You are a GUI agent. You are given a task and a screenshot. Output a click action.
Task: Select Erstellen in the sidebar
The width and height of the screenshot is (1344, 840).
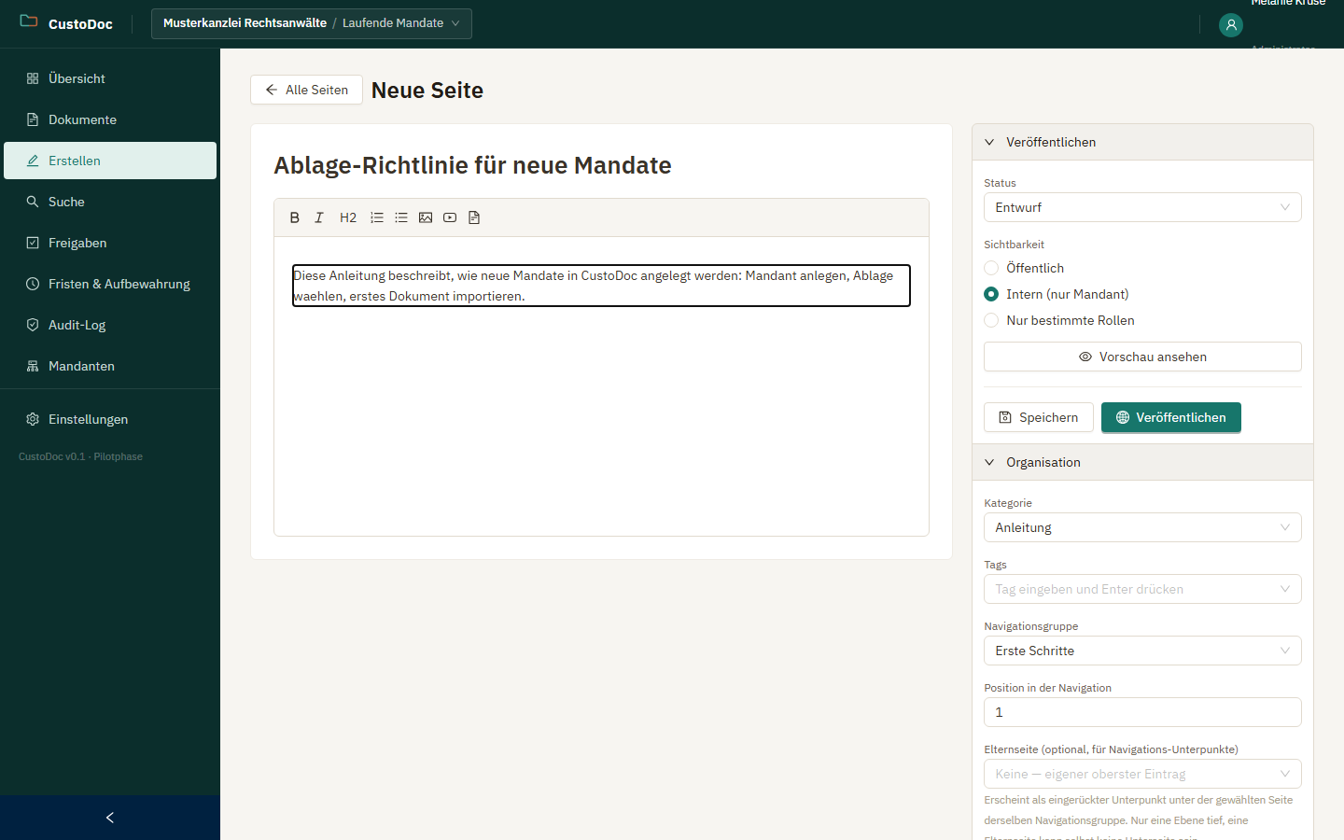click(110, 161)
